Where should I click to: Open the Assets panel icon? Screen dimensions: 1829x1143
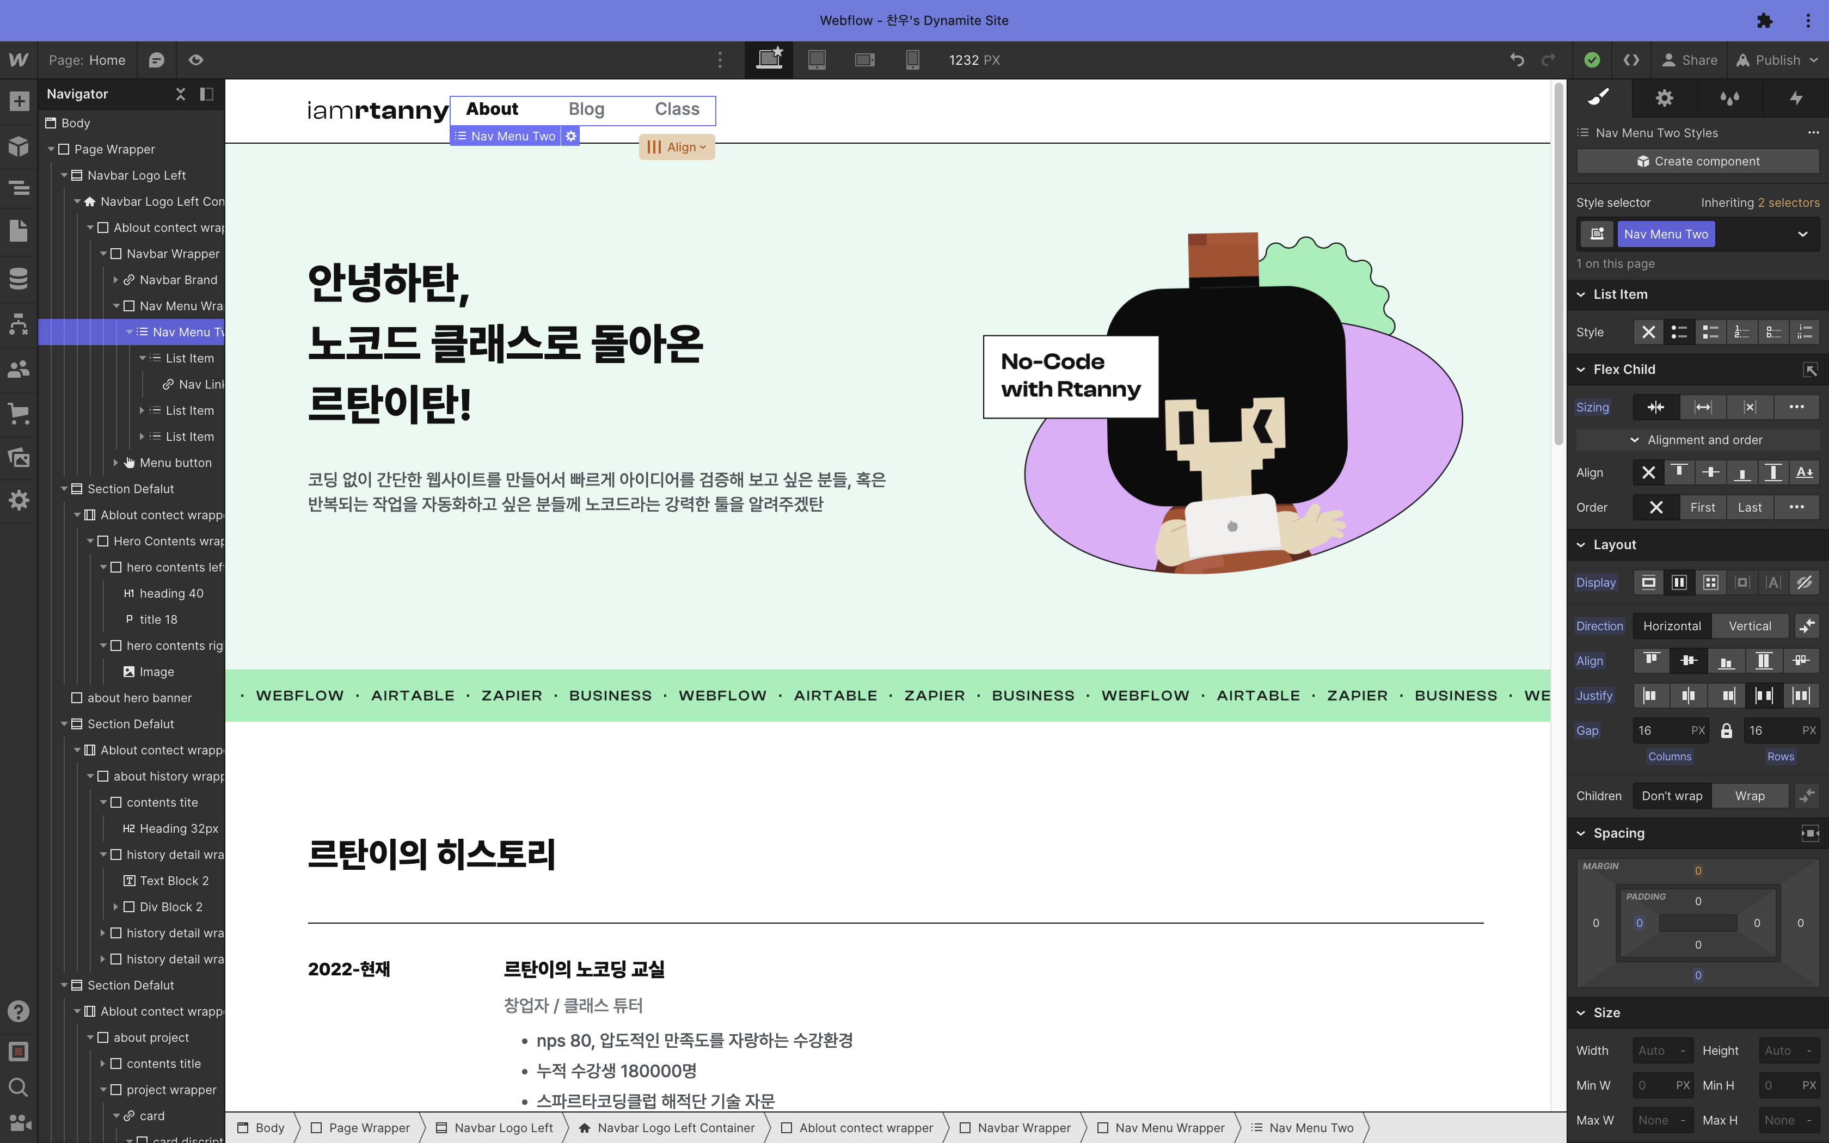(19, 457)
